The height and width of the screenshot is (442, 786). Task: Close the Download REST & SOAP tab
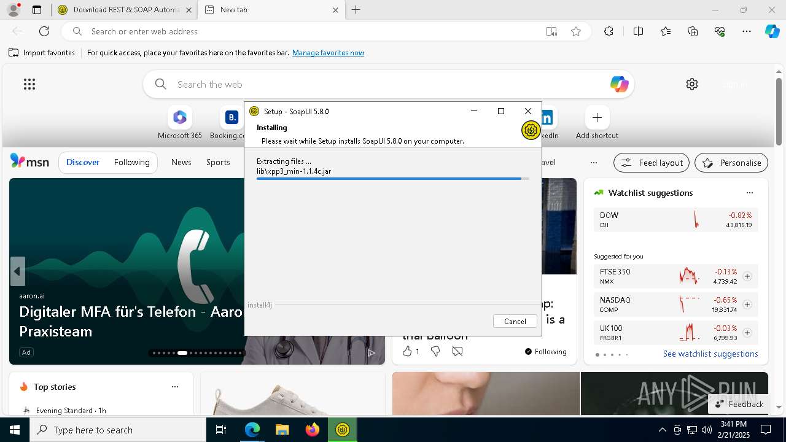188,10
